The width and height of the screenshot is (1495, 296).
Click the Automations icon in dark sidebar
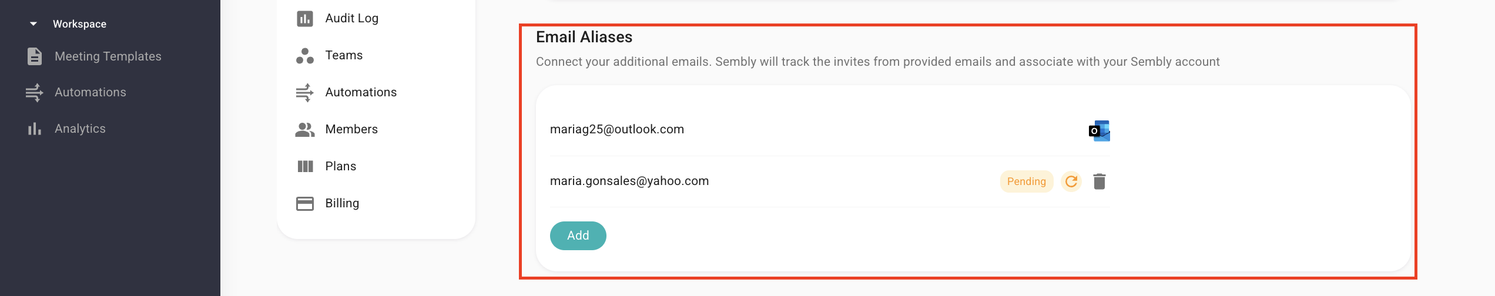coord(35,92)
